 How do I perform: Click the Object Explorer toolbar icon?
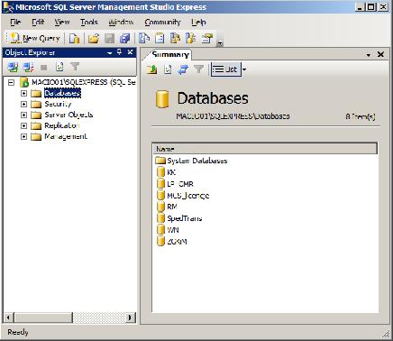175,38
